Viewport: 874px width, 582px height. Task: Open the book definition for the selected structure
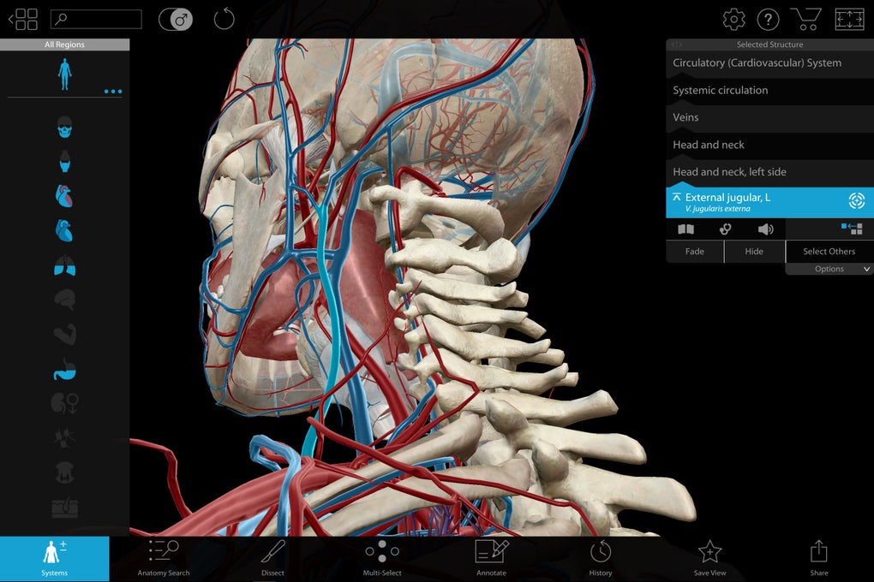(x=685, y=229)
